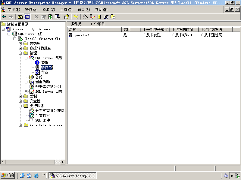Image resolution: width=241 pixels, height=180 pixels.
Task: Select the 警报 alert icon
Action: pos(37,63)
